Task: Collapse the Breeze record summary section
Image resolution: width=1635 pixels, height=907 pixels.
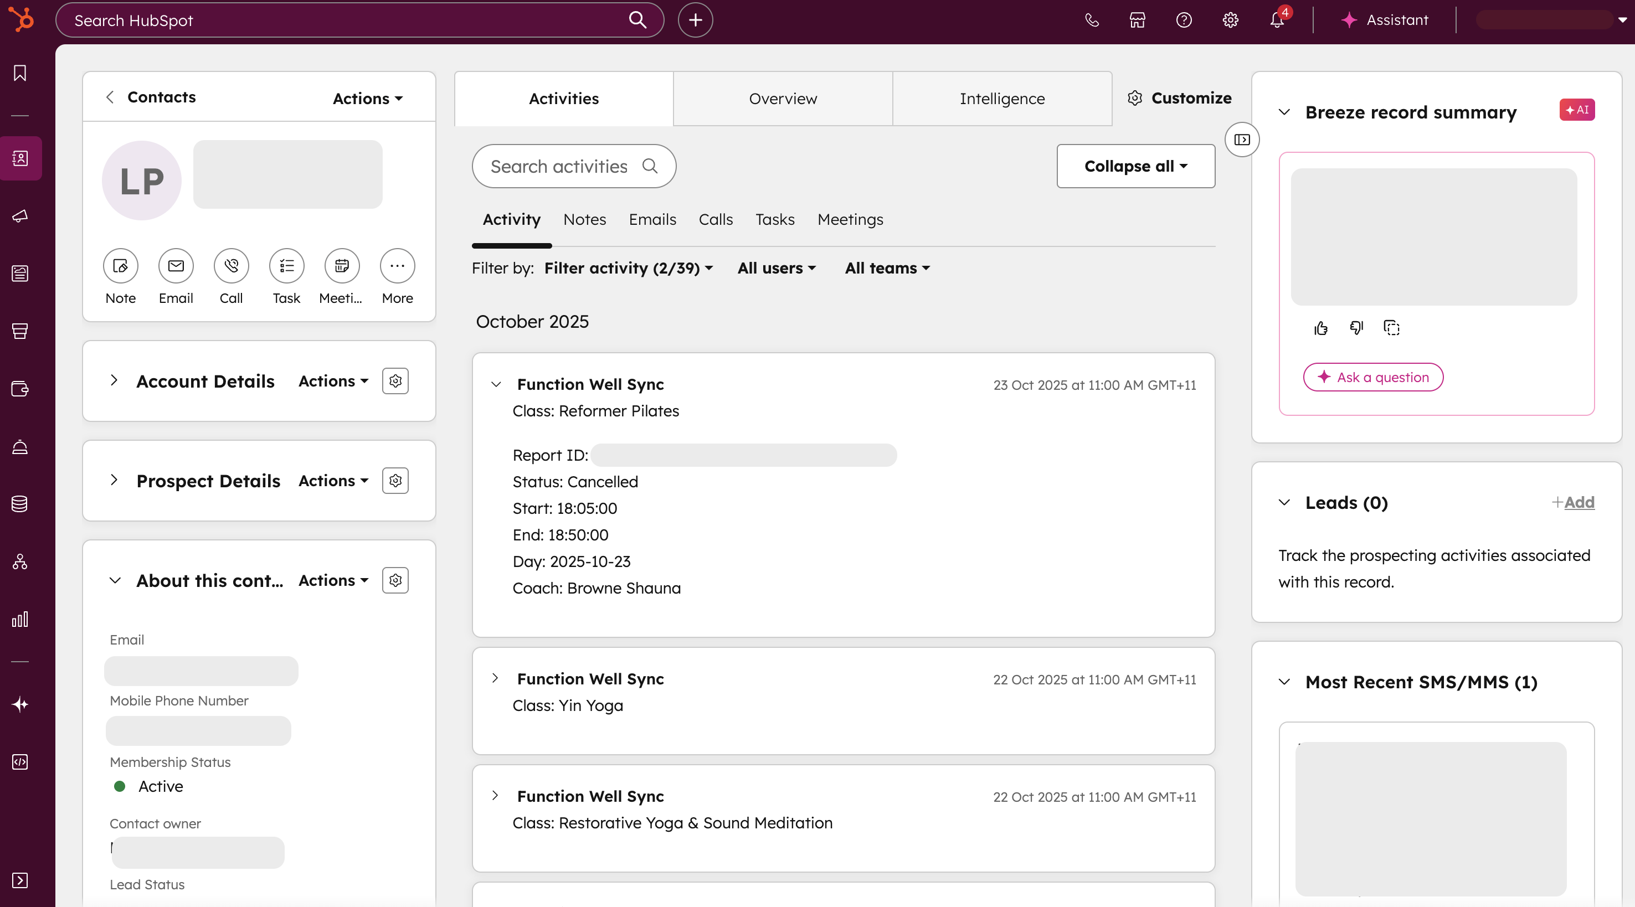Action: pyautogui.click(x=1284, y=112)
